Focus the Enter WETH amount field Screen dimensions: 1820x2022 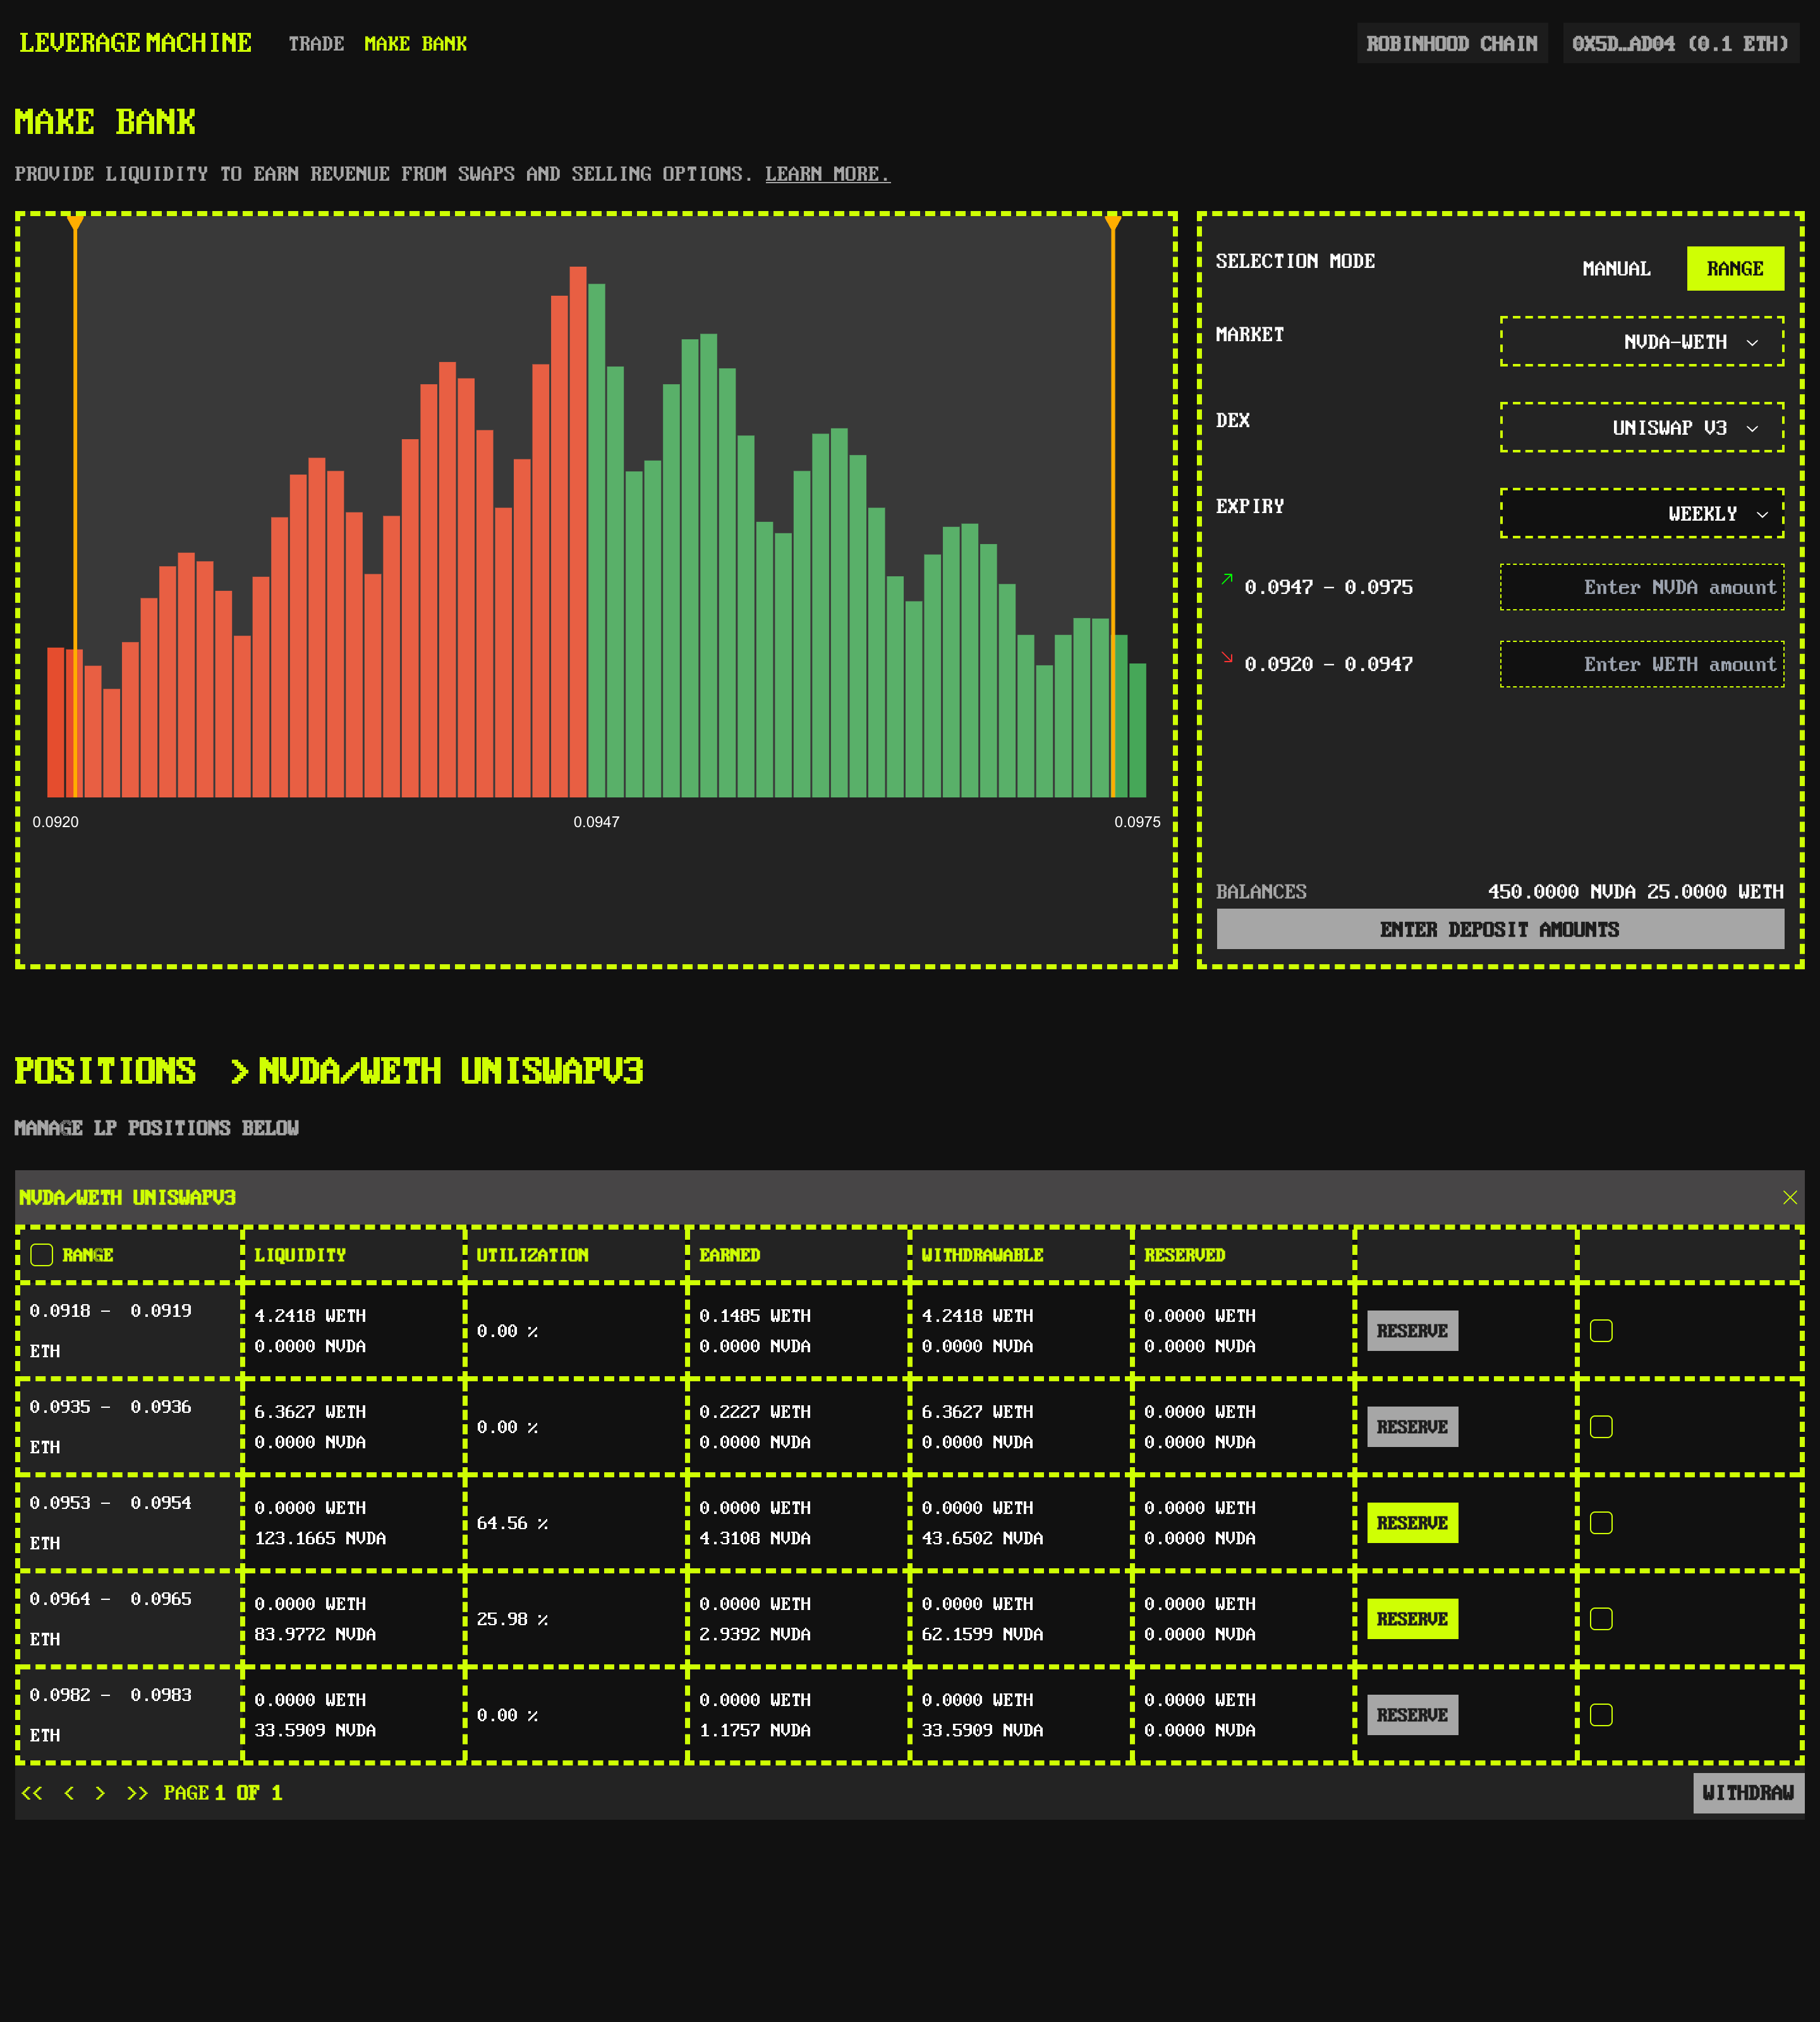1642,664
